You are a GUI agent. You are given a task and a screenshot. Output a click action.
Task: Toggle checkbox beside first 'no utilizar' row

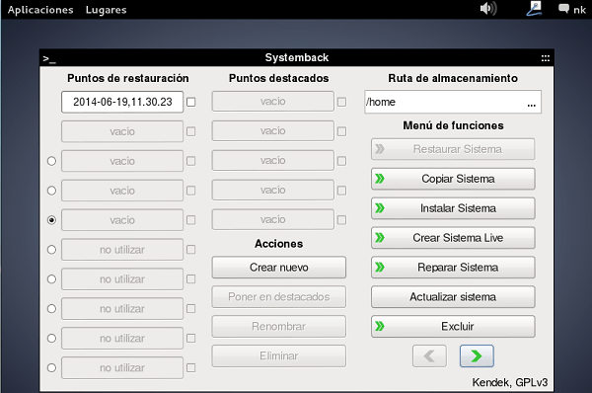(x=191, y=250)
